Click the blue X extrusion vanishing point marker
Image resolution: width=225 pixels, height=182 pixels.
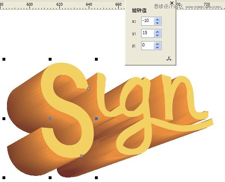pos(50,118)
